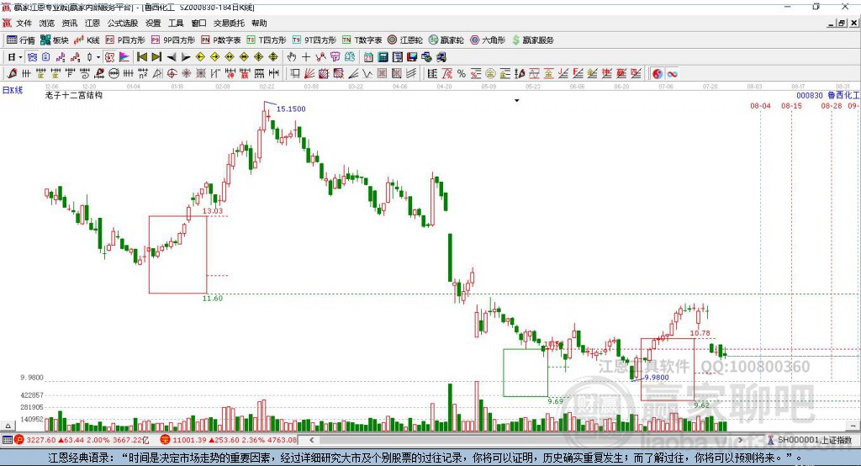Open the 江恩 menu
Screen dimensions: 861x466
coord(92,23)
